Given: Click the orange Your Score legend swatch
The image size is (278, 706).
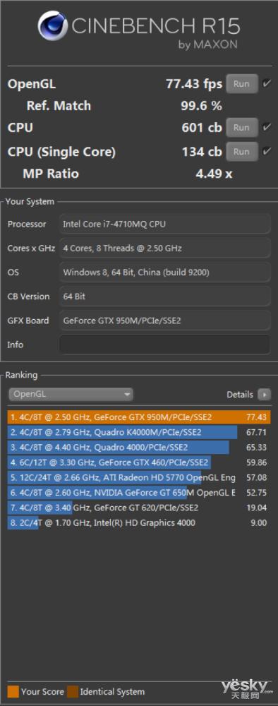Looking at the screenshot, I should [13, 692].
